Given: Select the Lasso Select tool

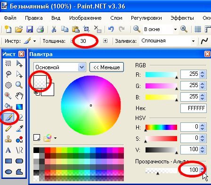Looking at the screenshot, I should pos(8,74).
